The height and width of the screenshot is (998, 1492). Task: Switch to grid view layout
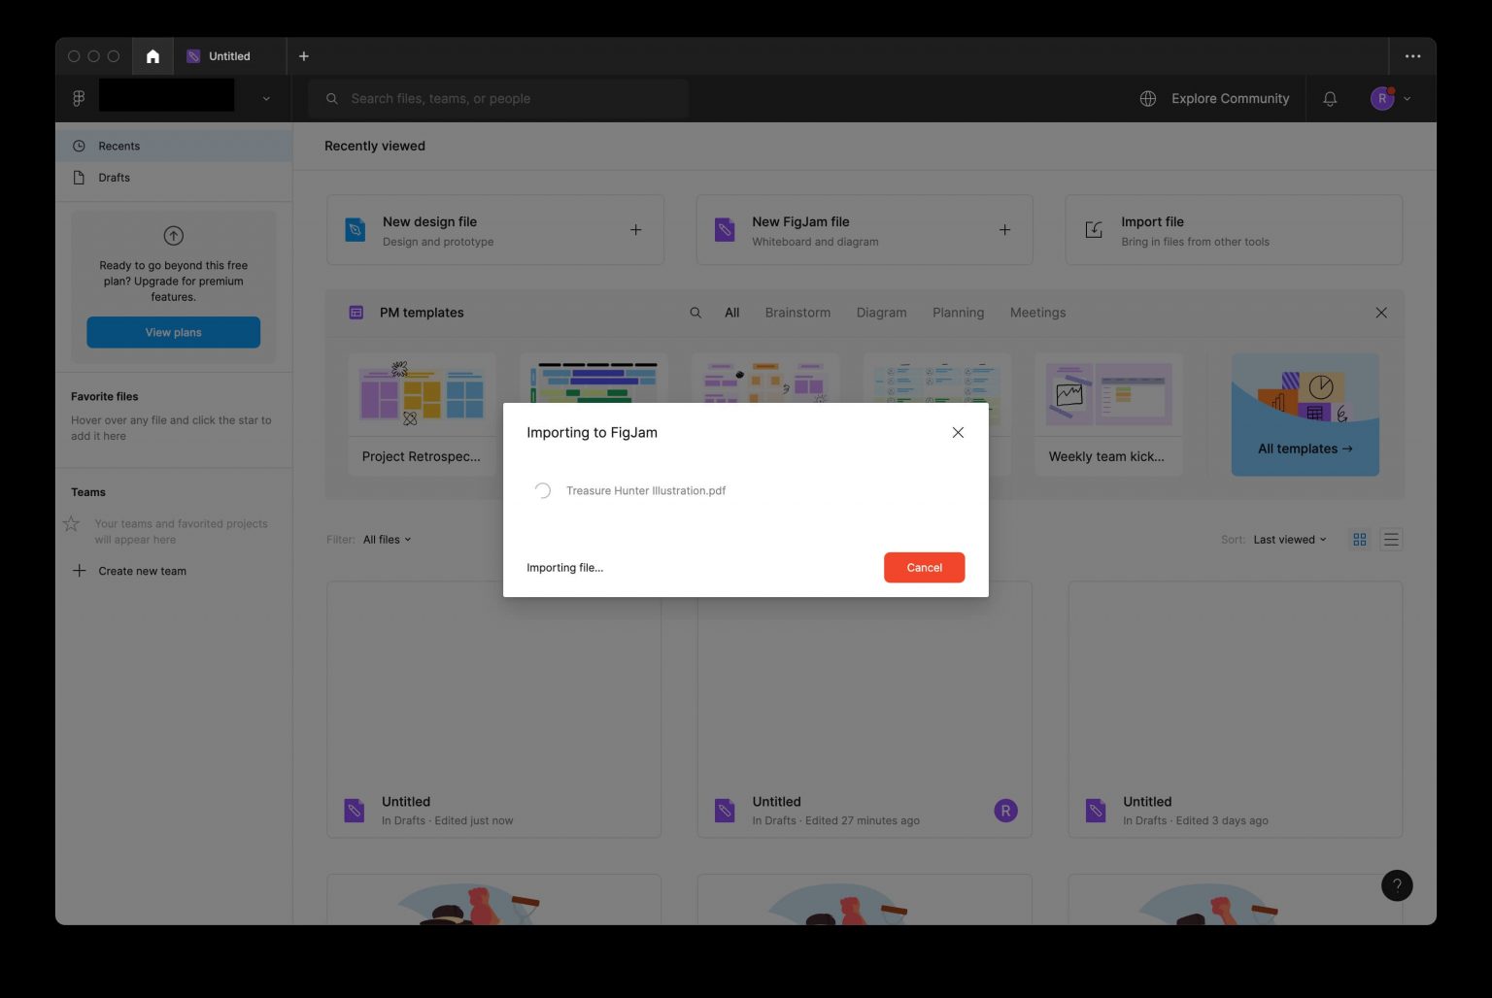[x=1359, y=539]
